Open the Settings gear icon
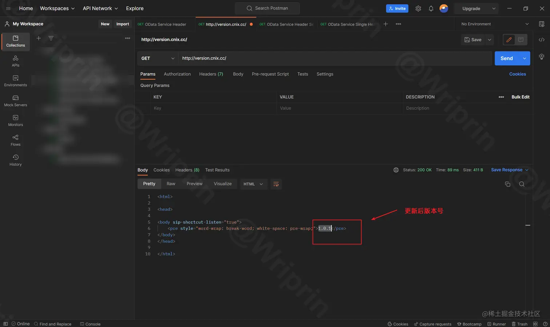This screenshot has width=550, height=327. pyautogui.click(x=418, y=8)
